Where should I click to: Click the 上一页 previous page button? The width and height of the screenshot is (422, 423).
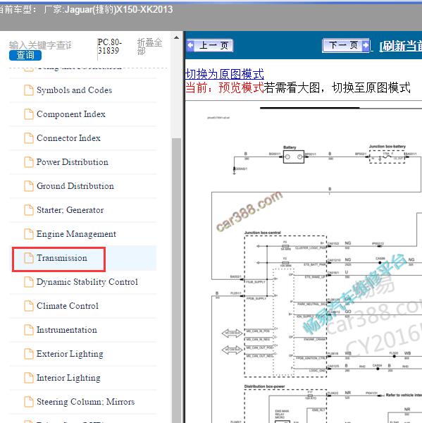(210, 45)
